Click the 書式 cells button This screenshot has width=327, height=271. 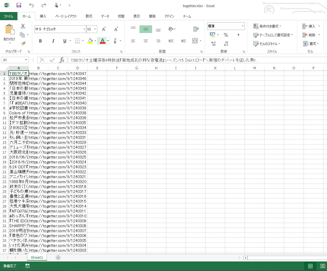point(311,44)
